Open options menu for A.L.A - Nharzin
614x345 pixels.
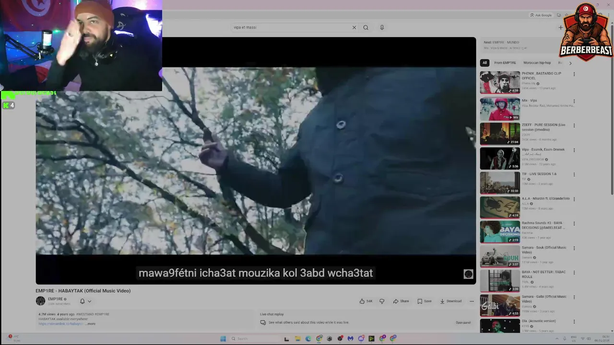tap(574, 199)
